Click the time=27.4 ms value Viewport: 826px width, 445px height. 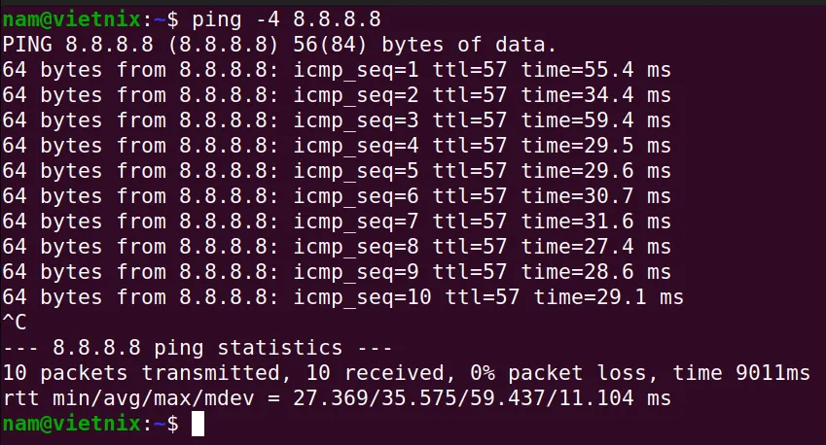pos(596,247)
